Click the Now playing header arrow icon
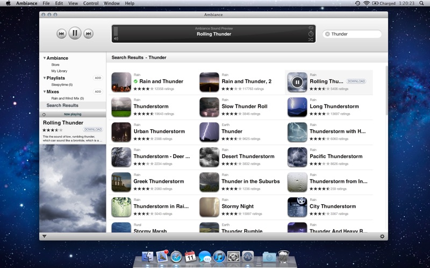Viewport: 430px width, 268px height. [x=44, y=115]
